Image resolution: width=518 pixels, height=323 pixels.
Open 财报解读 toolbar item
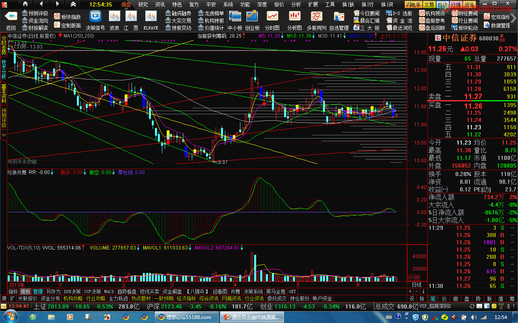(x=35, y=28)
